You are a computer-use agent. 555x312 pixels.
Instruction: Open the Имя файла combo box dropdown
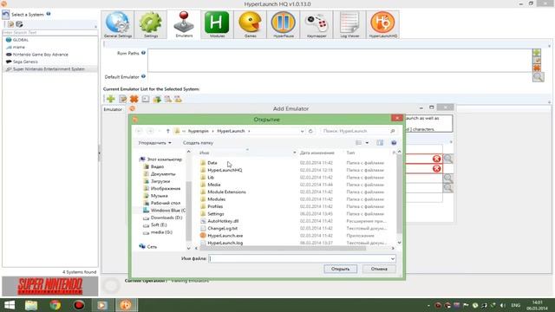pos(392,258)
